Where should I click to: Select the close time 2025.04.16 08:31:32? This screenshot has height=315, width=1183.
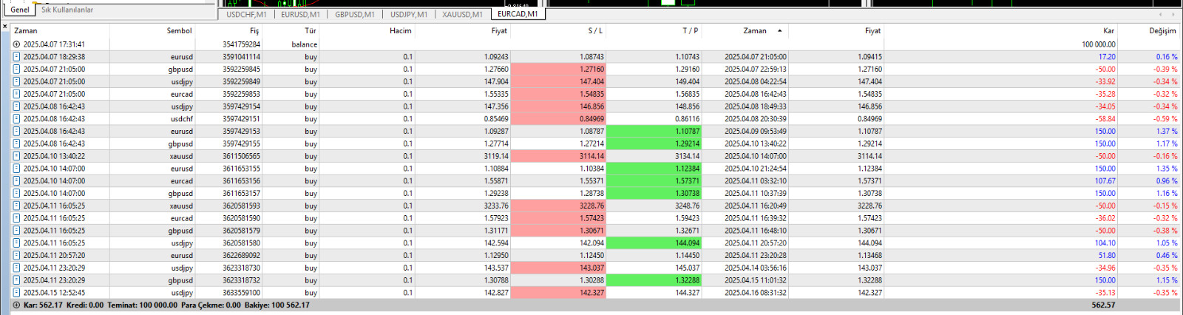[755, 293]
